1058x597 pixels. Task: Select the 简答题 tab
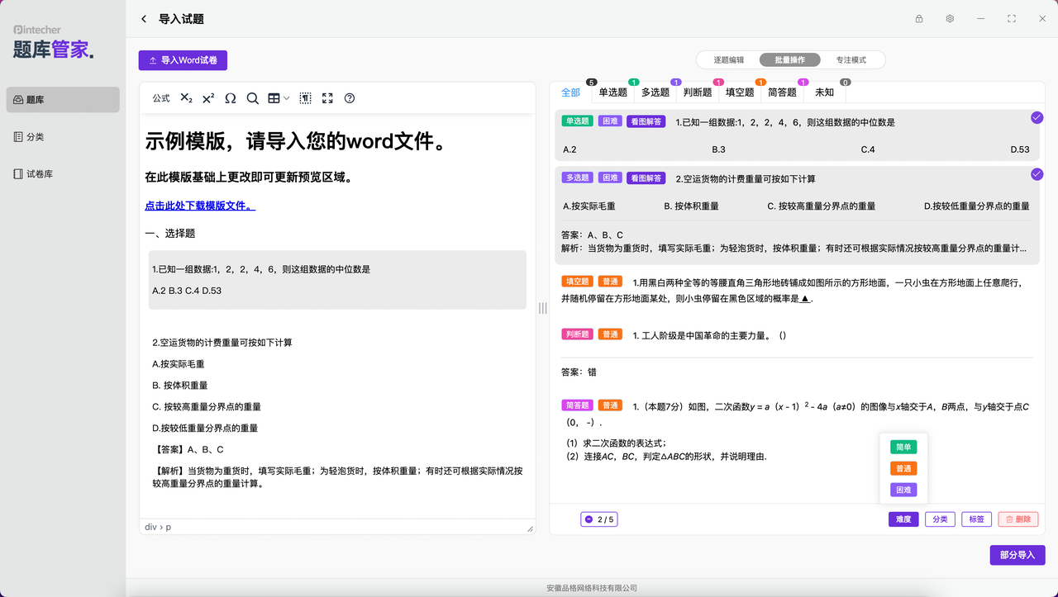782,92
